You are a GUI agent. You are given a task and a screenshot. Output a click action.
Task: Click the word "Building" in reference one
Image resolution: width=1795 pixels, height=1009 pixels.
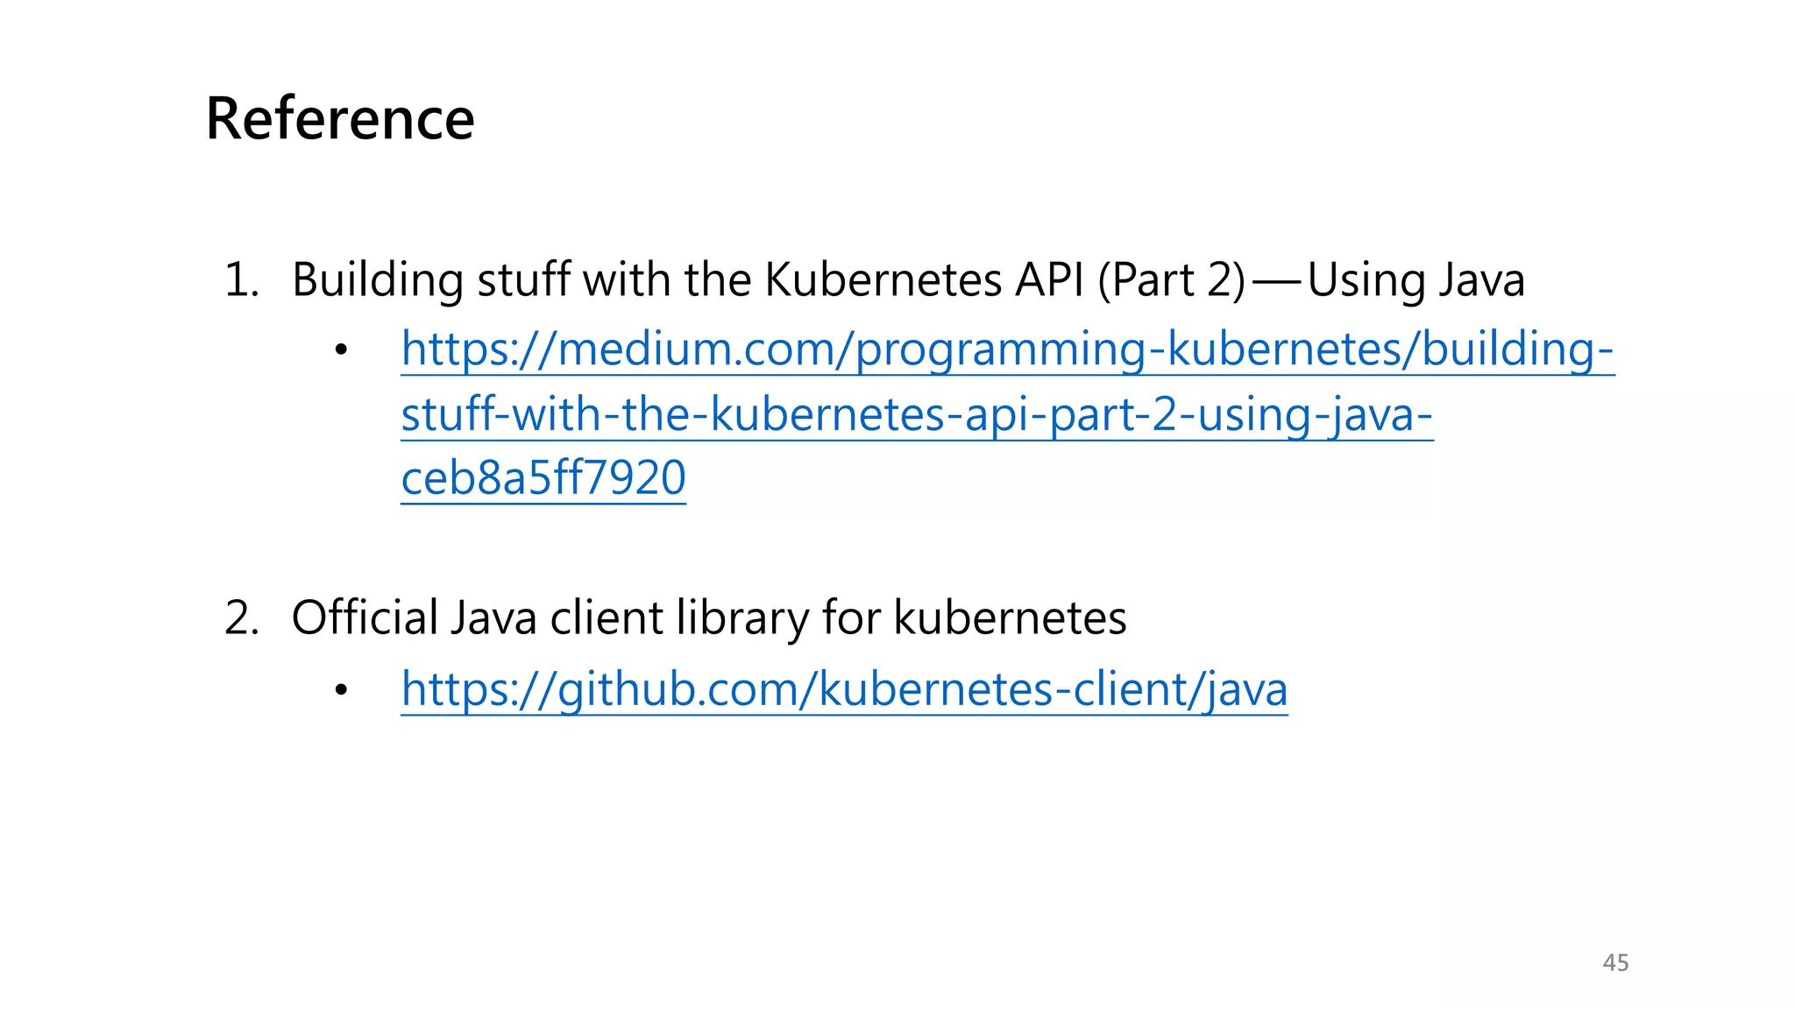(377, 280)
